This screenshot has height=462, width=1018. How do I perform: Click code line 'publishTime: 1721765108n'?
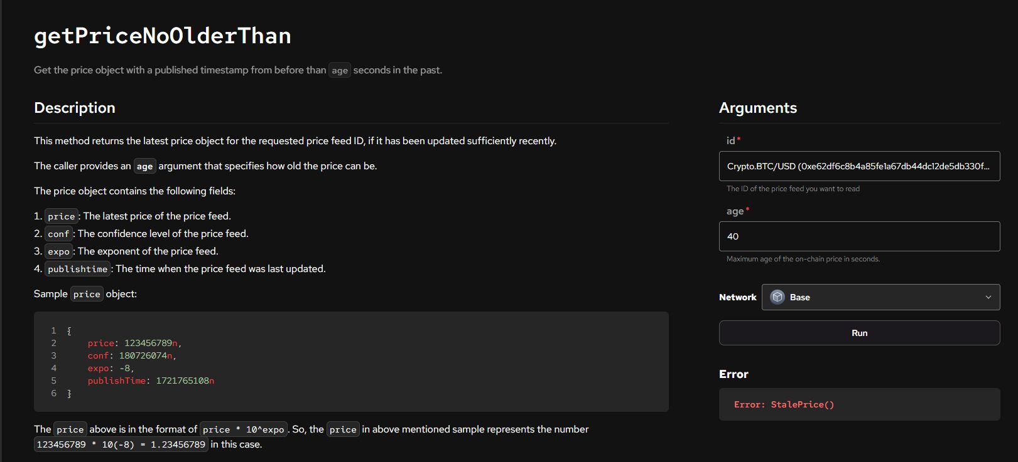(x=151, y=381)
